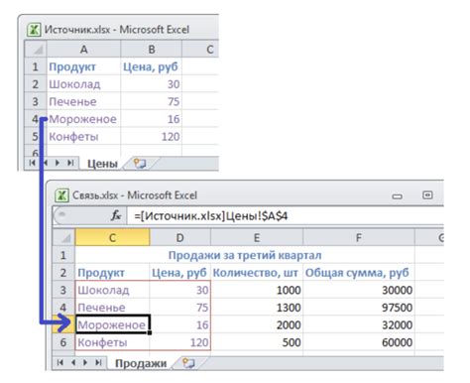Image resolution: width=470 pixels, height=383 pixels.
Task: Restore the Связь.xlsx workbook window
Action: [x=427, y=195]
